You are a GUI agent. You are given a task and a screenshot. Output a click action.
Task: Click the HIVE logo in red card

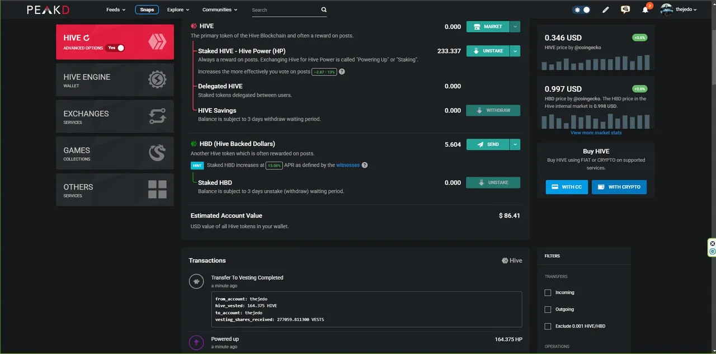(157, 41)
